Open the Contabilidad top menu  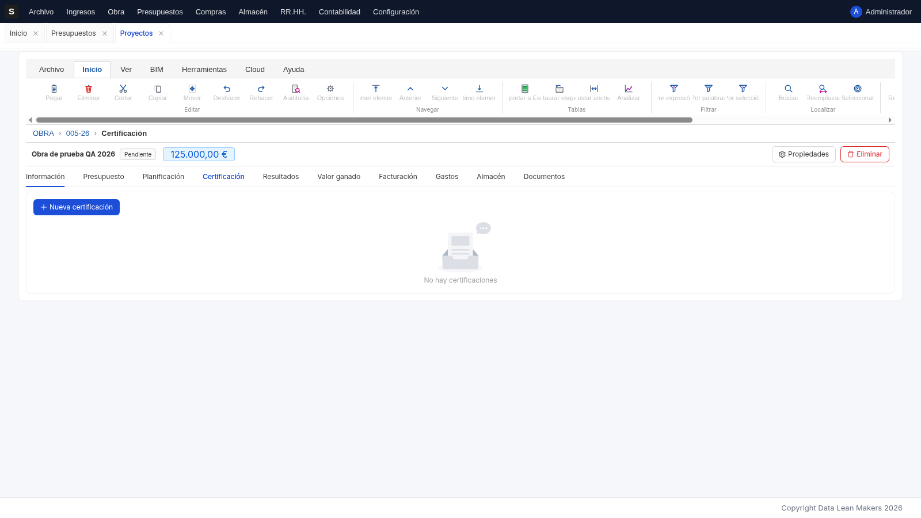[340, 12]
